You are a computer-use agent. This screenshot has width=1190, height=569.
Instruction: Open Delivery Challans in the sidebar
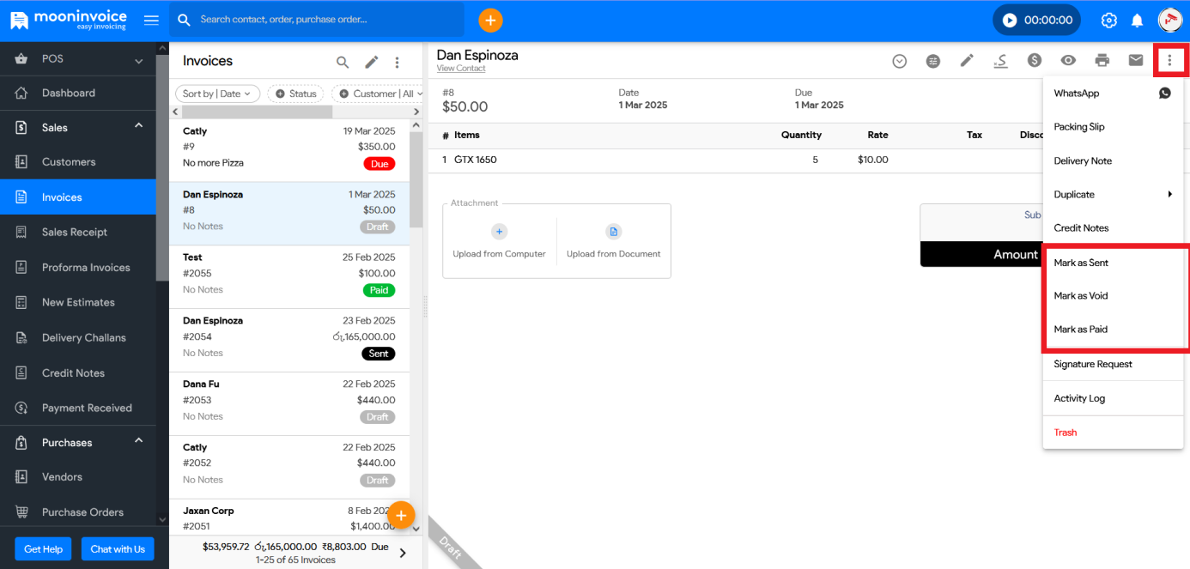point(78,337)
